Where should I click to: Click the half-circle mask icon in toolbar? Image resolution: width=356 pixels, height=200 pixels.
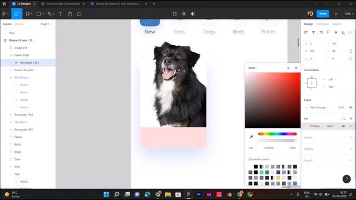coord(193,14)
